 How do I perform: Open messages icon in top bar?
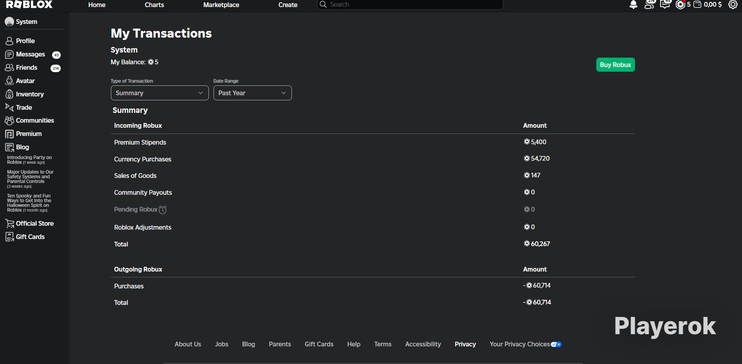[x=665, y=5]
